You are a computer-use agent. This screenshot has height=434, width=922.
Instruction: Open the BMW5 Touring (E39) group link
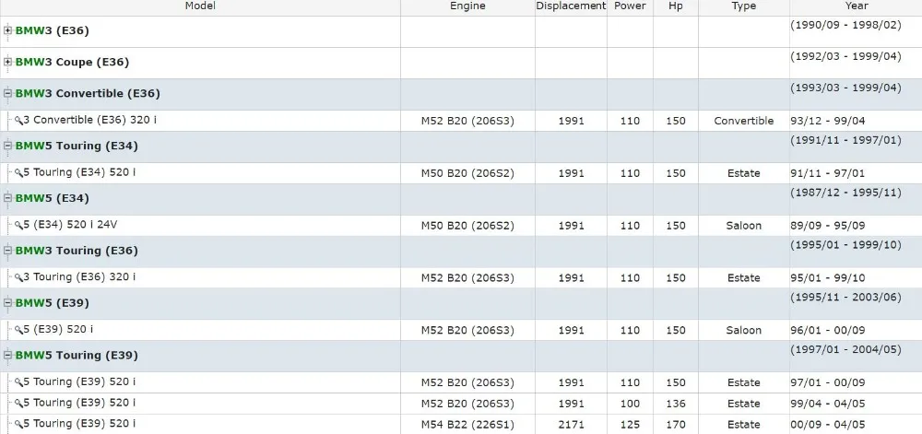(77, 356)
